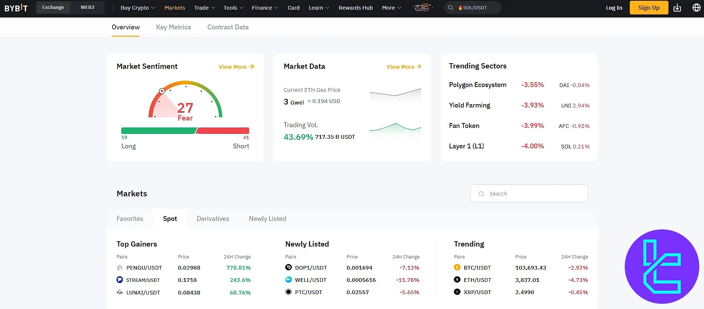Click View More in Market Sentiment
This screenshot has height=309, width=704.
point(236,67)
